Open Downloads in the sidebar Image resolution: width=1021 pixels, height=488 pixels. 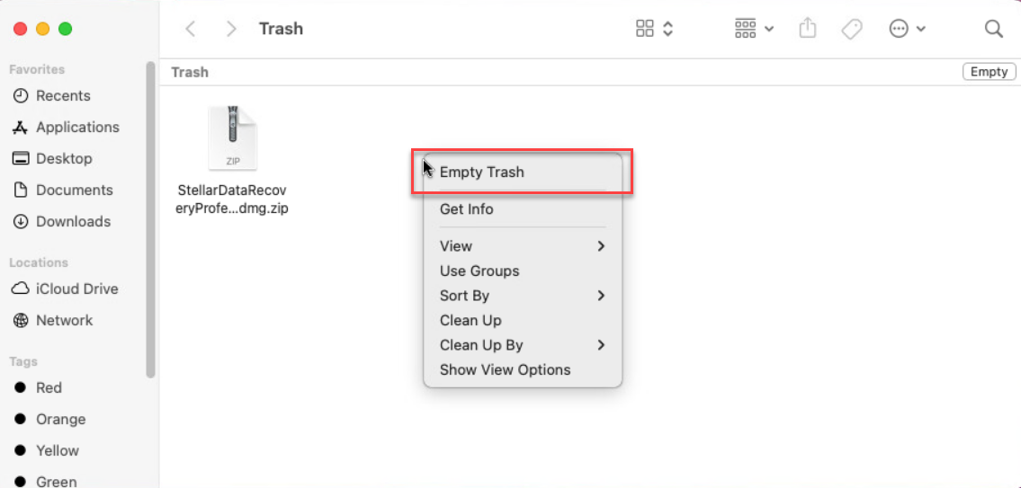tap(73, 222)
